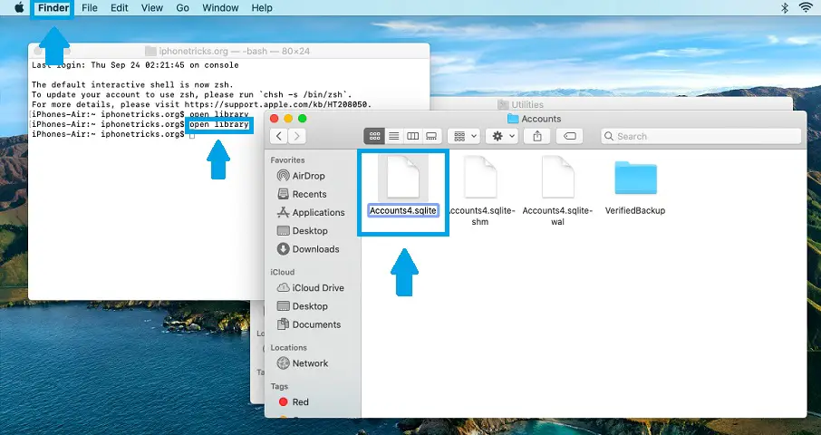Switch Finder to list view
The height and width of the screenshot is (435, 821).
point(393,136)
